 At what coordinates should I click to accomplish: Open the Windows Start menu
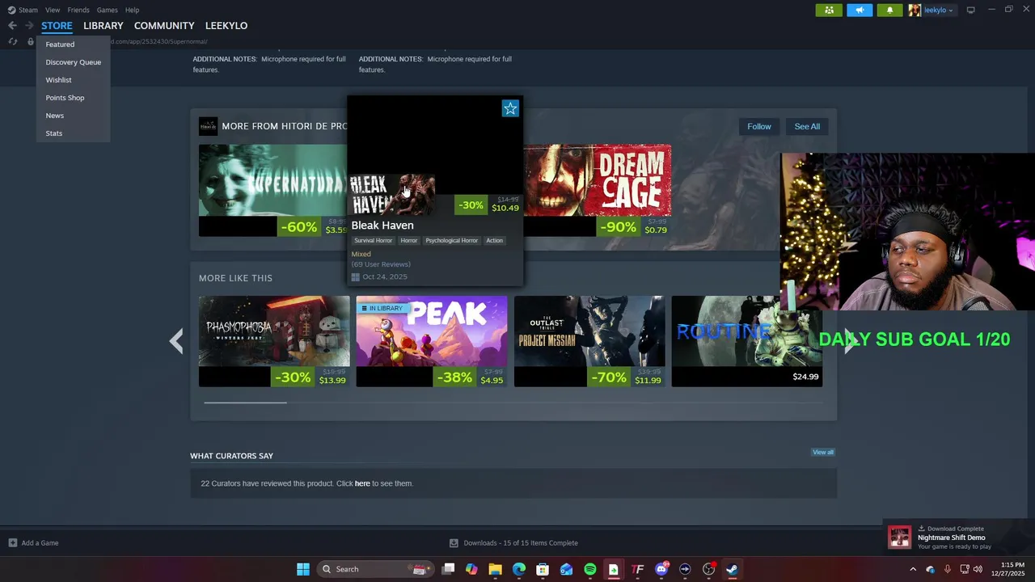[x=302, y=569]
